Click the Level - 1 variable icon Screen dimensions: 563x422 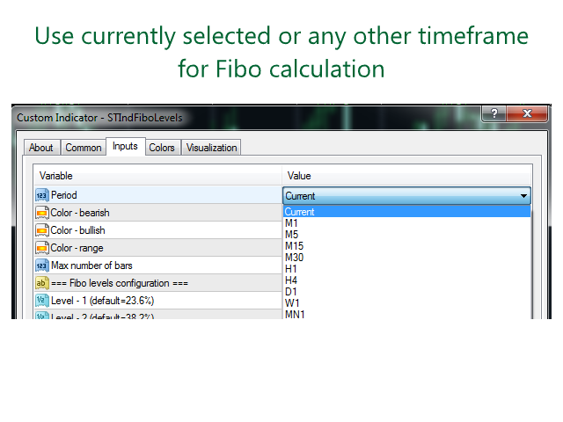(x=41, y=301)
